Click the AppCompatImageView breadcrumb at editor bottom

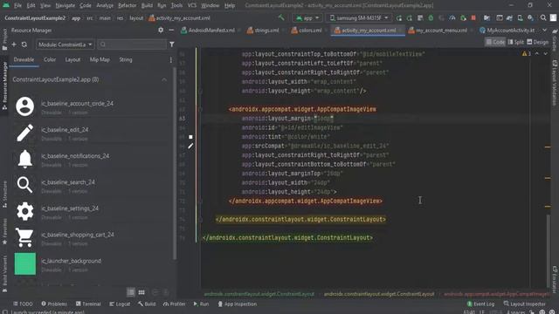coord(496,294)
